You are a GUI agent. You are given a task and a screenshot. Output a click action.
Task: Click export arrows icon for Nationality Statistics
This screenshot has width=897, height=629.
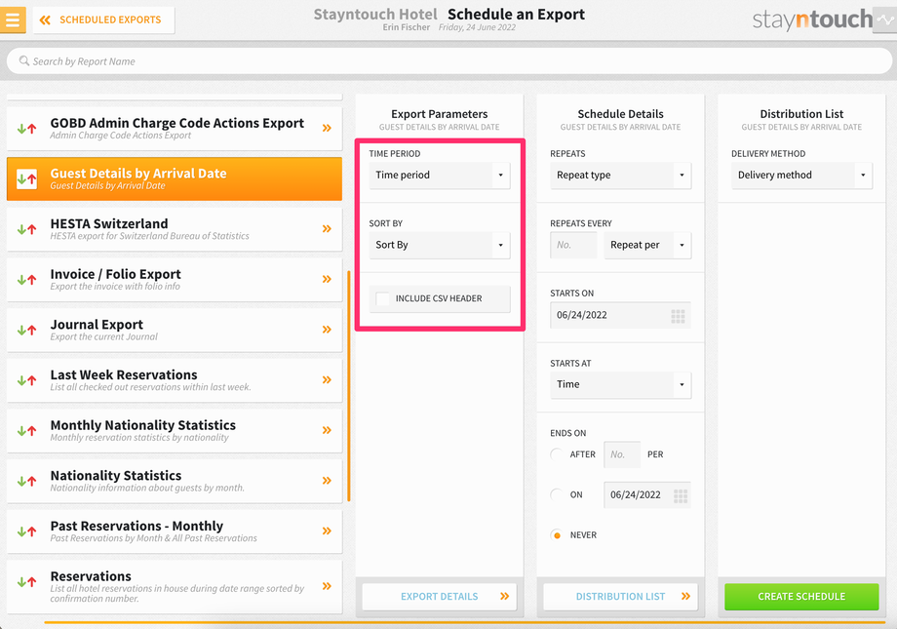(x=26, y=481)
